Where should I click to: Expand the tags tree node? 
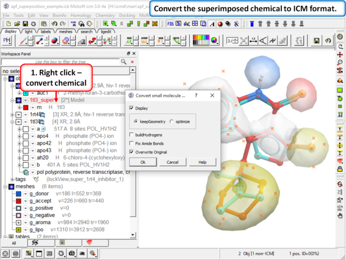pyautogui.click(x=12, y=179)
